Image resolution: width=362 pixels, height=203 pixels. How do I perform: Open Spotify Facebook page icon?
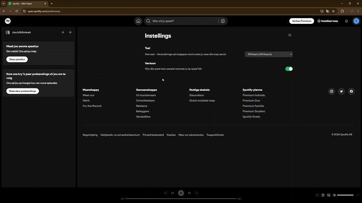point(351,91)
